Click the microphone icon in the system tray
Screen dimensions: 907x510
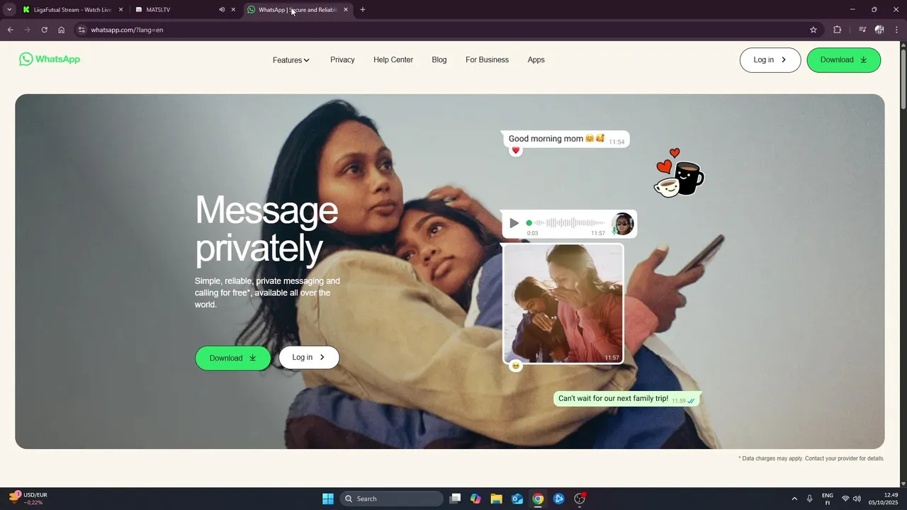(x=810, y=499)
